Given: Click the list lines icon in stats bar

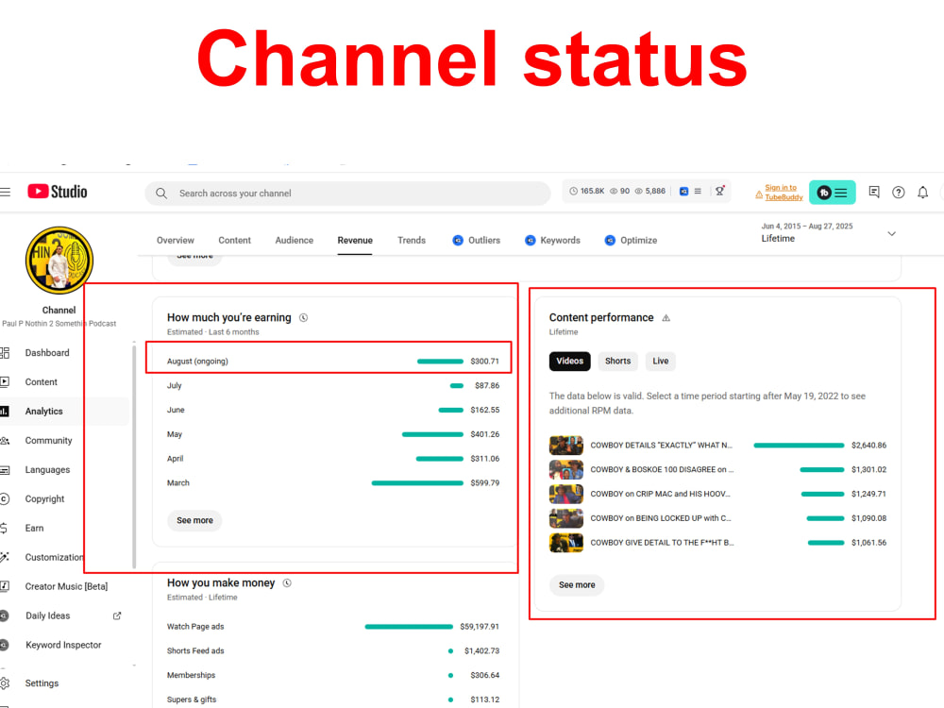Looking at the screenshot, I should [698, 192].
